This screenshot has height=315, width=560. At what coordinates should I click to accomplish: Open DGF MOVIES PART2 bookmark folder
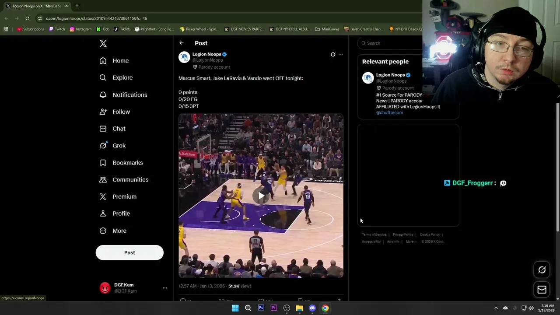[x=244, y=29]
